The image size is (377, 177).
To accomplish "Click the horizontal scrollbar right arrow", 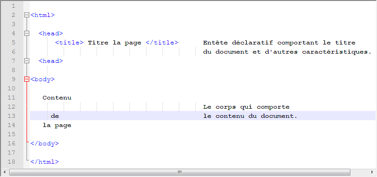I will (372, 172).
